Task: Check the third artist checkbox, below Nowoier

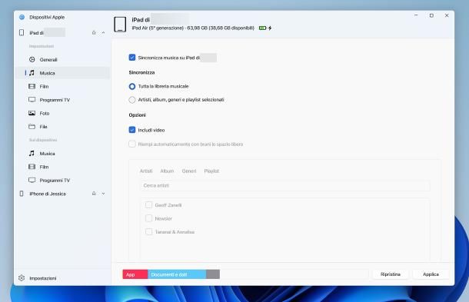Action: pyautogui.click(x=148, y=232)
